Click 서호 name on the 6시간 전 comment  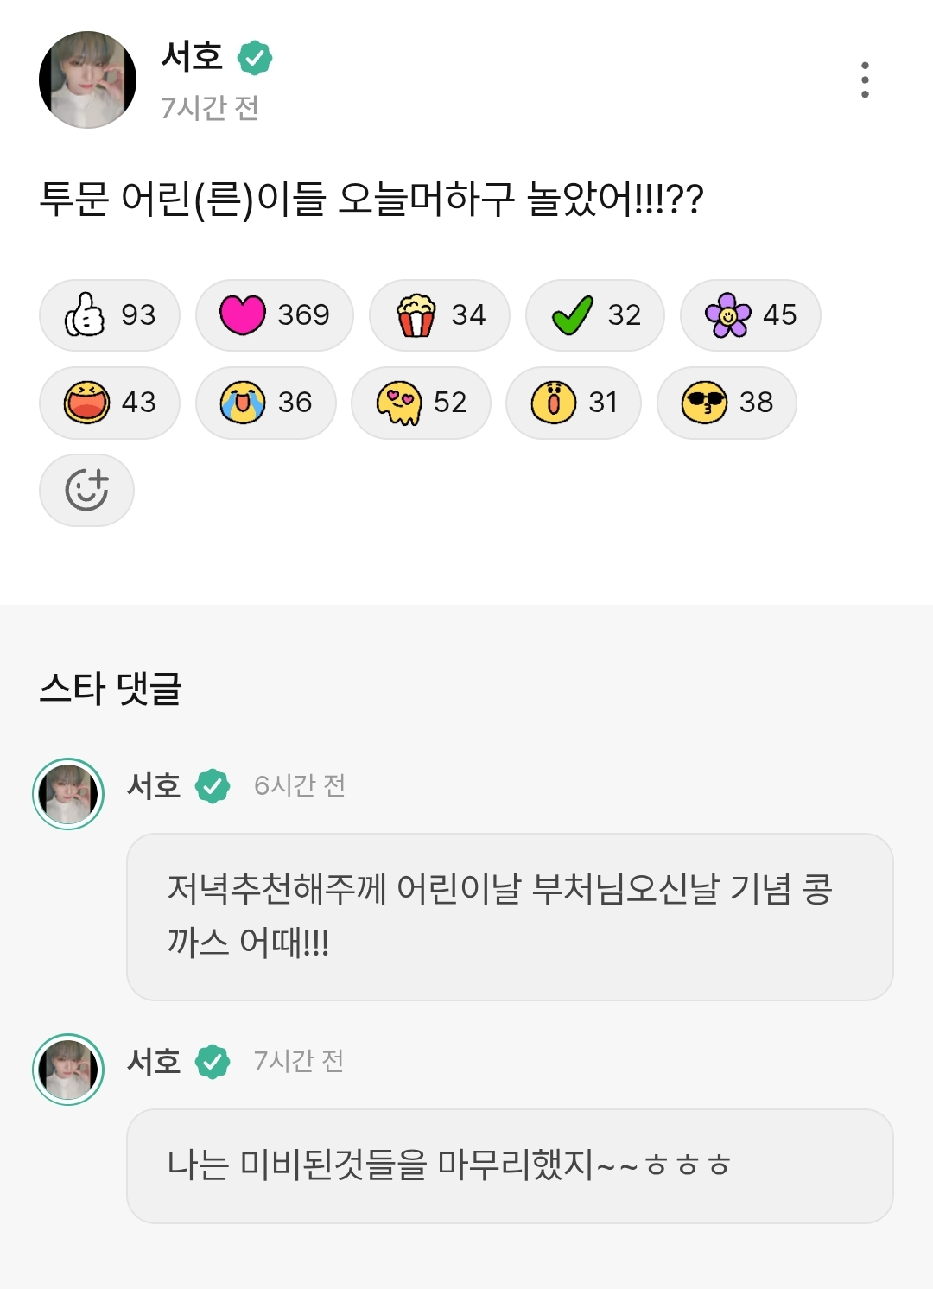(154, 786)
